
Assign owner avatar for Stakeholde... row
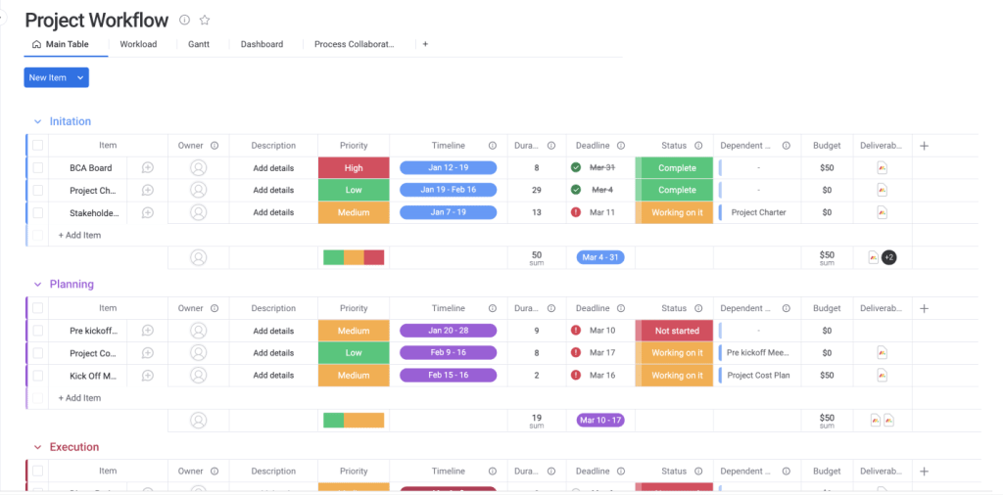pyautogui.click(x=198, y=212)
